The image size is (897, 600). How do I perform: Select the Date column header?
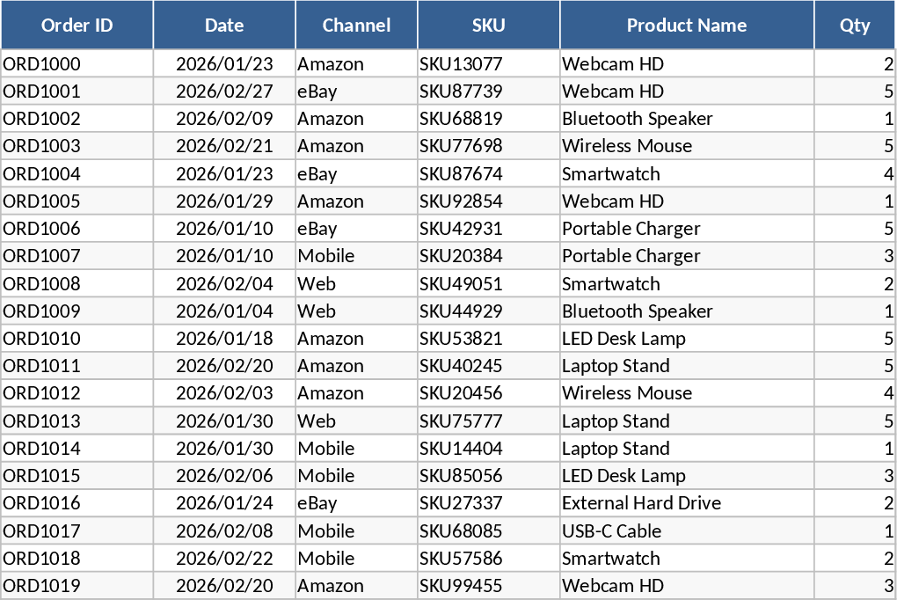[224, 26]
